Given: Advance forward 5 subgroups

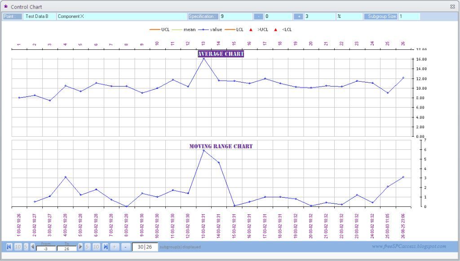Looking at the screenshot, I should coord(87,247).
